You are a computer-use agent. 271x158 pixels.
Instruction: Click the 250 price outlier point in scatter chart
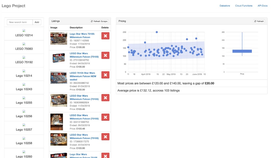[x=157, y=32]
